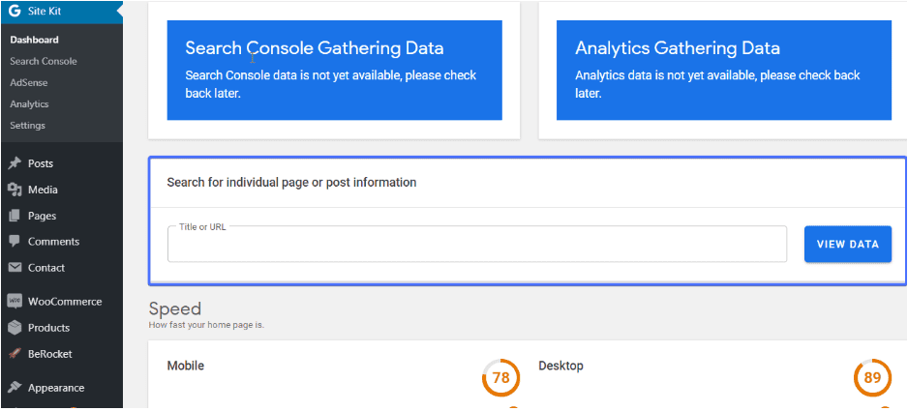908x411 pixels.
Task: Go to AdSense in Site Kit menu
Action: coord(28,83)
